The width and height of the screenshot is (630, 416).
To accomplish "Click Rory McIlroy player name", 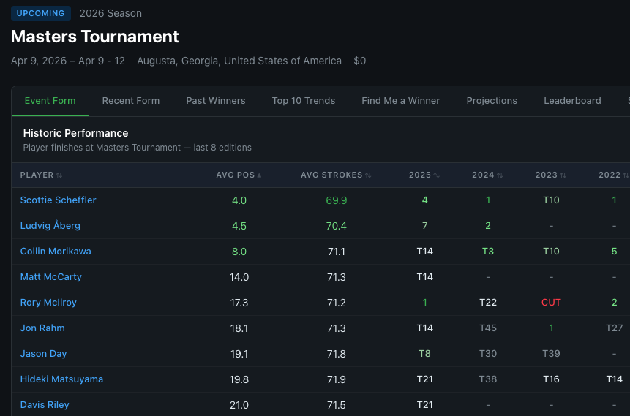I will coord(48,303).
